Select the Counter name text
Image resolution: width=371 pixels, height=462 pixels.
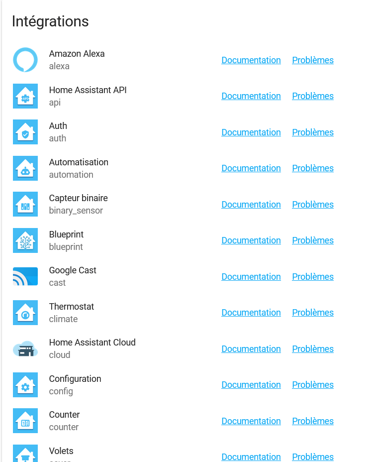pyautogui.click(x=64, y=415)
